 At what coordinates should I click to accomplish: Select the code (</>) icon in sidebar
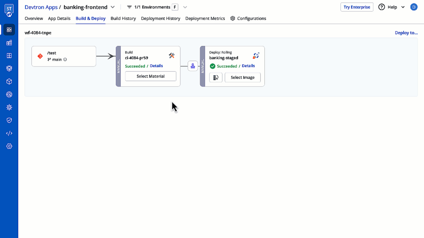coord(9,133)
